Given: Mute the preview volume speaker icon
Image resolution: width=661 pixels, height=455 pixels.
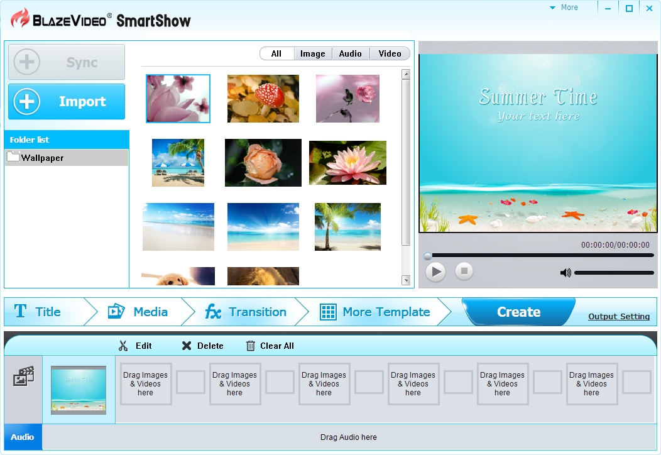Looking at the screenshot, I should coord(565,273).
